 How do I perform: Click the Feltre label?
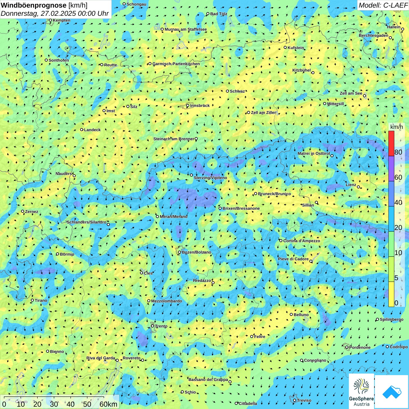(260, 337)
